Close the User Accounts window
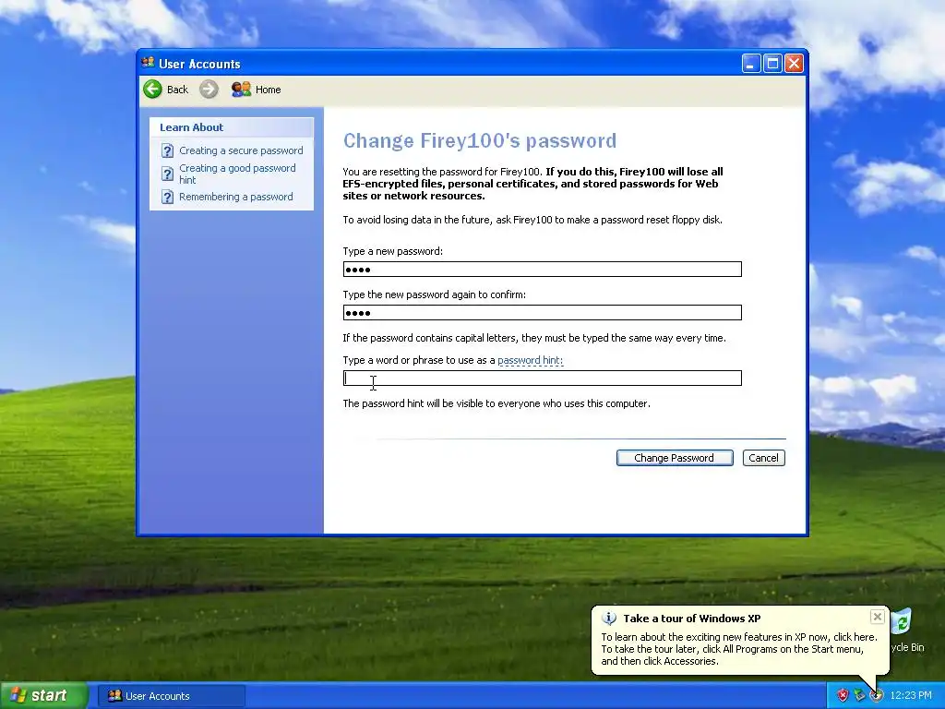The width and height of the screenshot is (945, 709). point(794,64)
